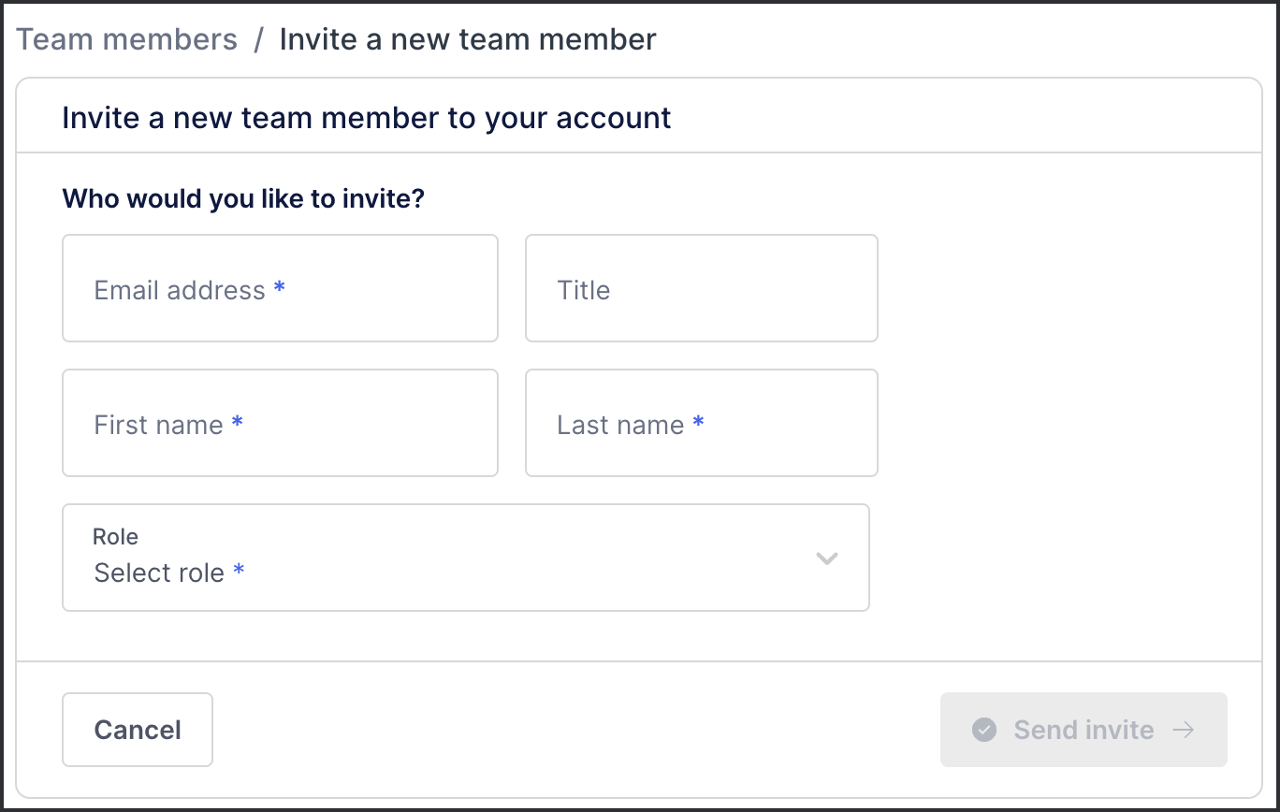Click the Who would you like to invite heading

(243, 198)
